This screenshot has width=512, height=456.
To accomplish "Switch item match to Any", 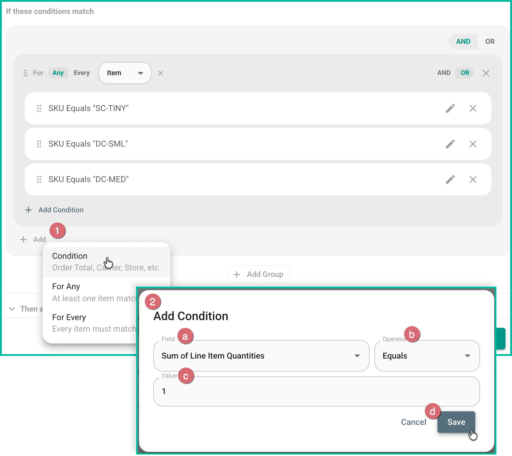I will tap(58, 73).
